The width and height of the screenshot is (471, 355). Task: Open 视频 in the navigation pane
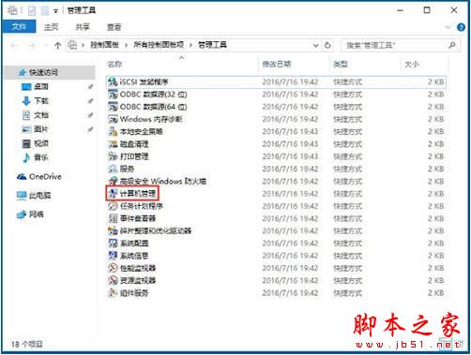click(35, 143)
